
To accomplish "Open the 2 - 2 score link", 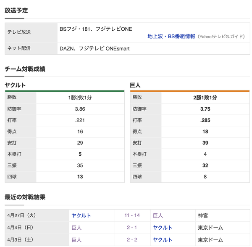I will pos(132,240).
